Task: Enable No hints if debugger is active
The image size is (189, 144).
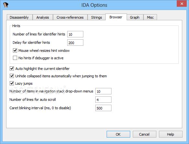Action: pos(15,58)
